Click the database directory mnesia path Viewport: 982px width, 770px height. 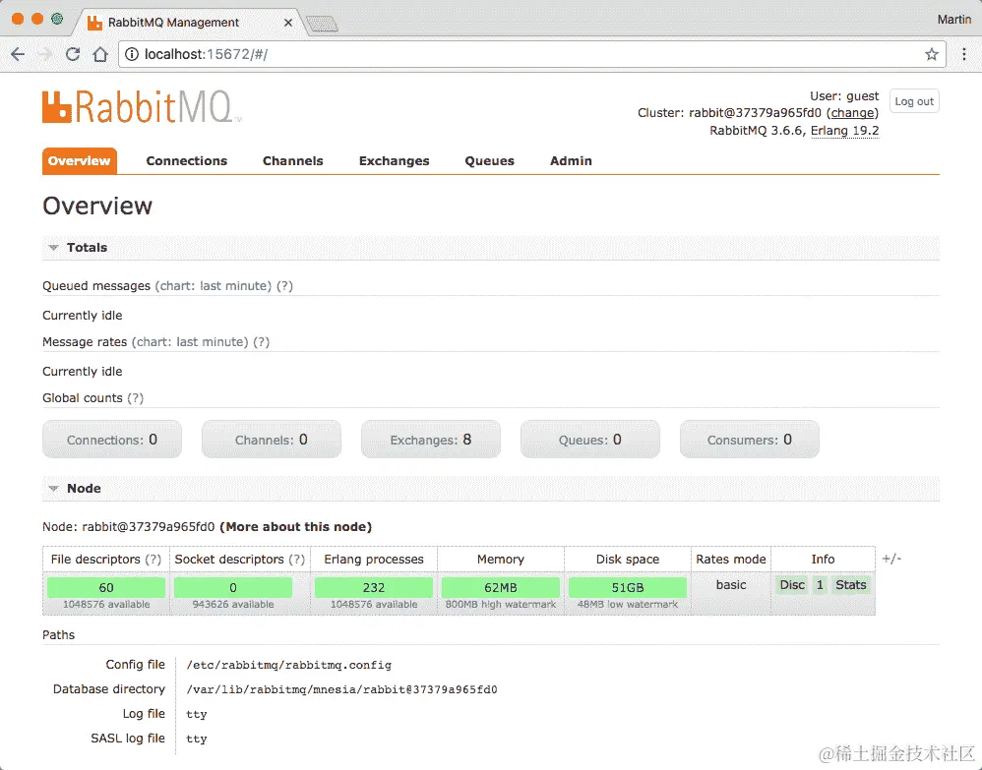(x=341, y=689)
